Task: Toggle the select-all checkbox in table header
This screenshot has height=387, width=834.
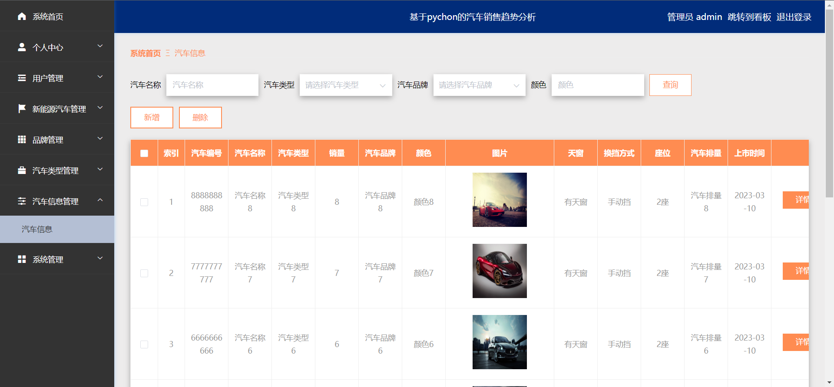Action: [144, 153]
